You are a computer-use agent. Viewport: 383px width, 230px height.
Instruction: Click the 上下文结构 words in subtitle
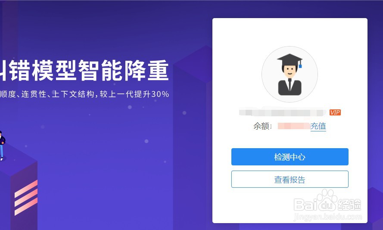pos(73,94)
